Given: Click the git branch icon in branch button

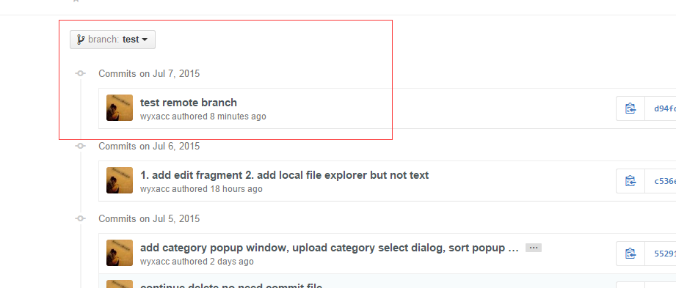Looking at the screenshot, I should [81, 40].
